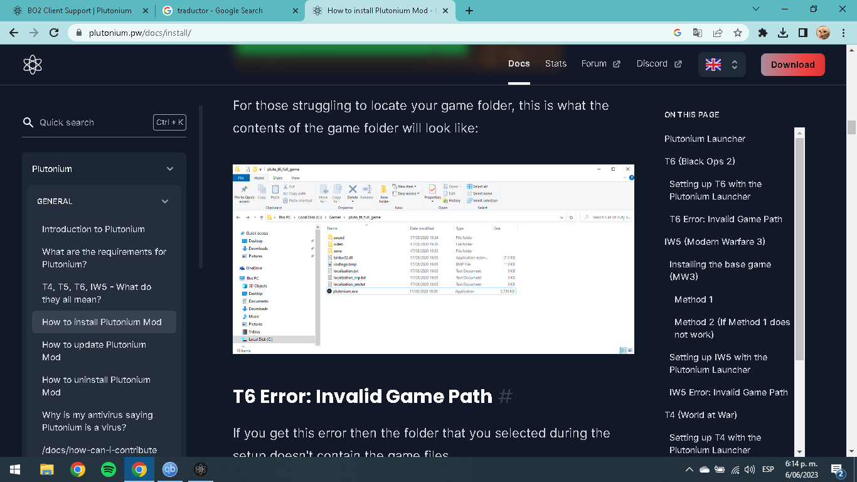Show hidden tray icons arrow
The image size is (857, 482).
689,469
